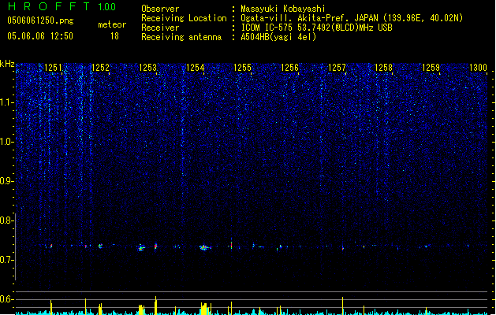Click the tall yellow power spike near 1257
Image resolution: width=496 pixels, height=315 pixels.
pos(342,306)
